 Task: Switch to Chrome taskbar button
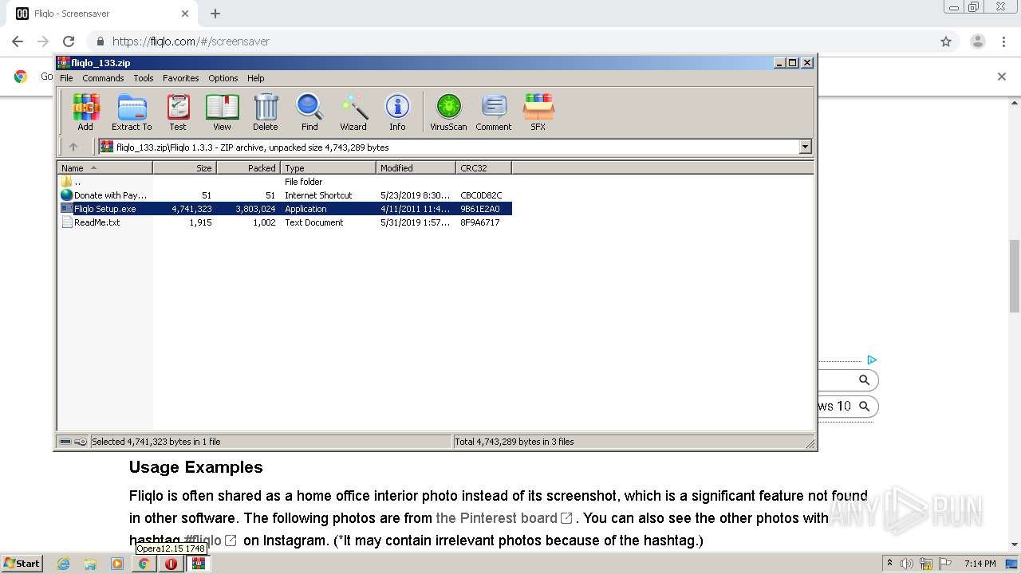[144, 564]
